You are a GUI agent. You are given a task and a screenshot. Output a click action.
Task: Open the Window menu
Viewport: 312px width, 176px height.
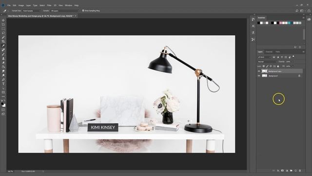tap(68, 5)
